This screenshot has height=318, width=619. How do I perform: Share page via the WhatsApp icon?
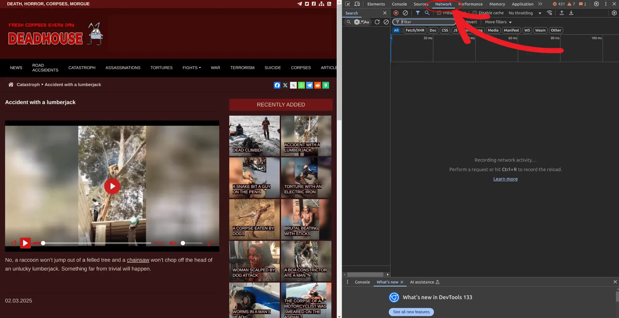tap(301, 85)
